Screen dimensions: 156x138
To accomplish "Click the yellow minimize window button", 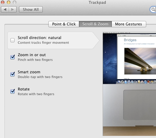I will coord(9,2).
